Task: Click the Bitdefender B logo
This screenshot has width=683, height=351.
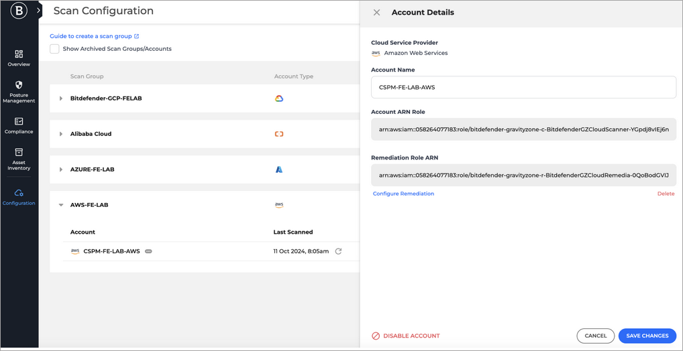Action: point(19,11)
